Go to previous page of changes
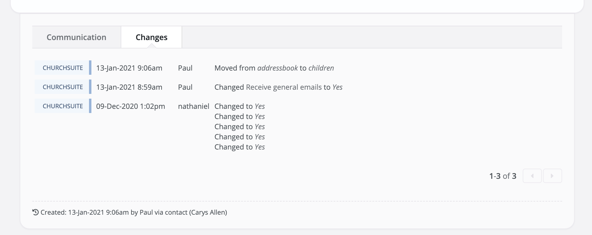The height and width of the screenshot is (235, 592). point(532,176)
